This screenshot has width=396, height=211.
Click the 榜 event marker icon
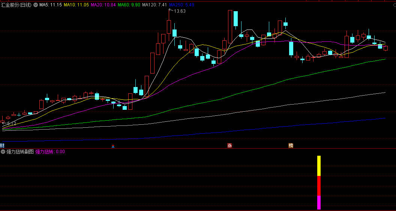[x=291, y=145]
